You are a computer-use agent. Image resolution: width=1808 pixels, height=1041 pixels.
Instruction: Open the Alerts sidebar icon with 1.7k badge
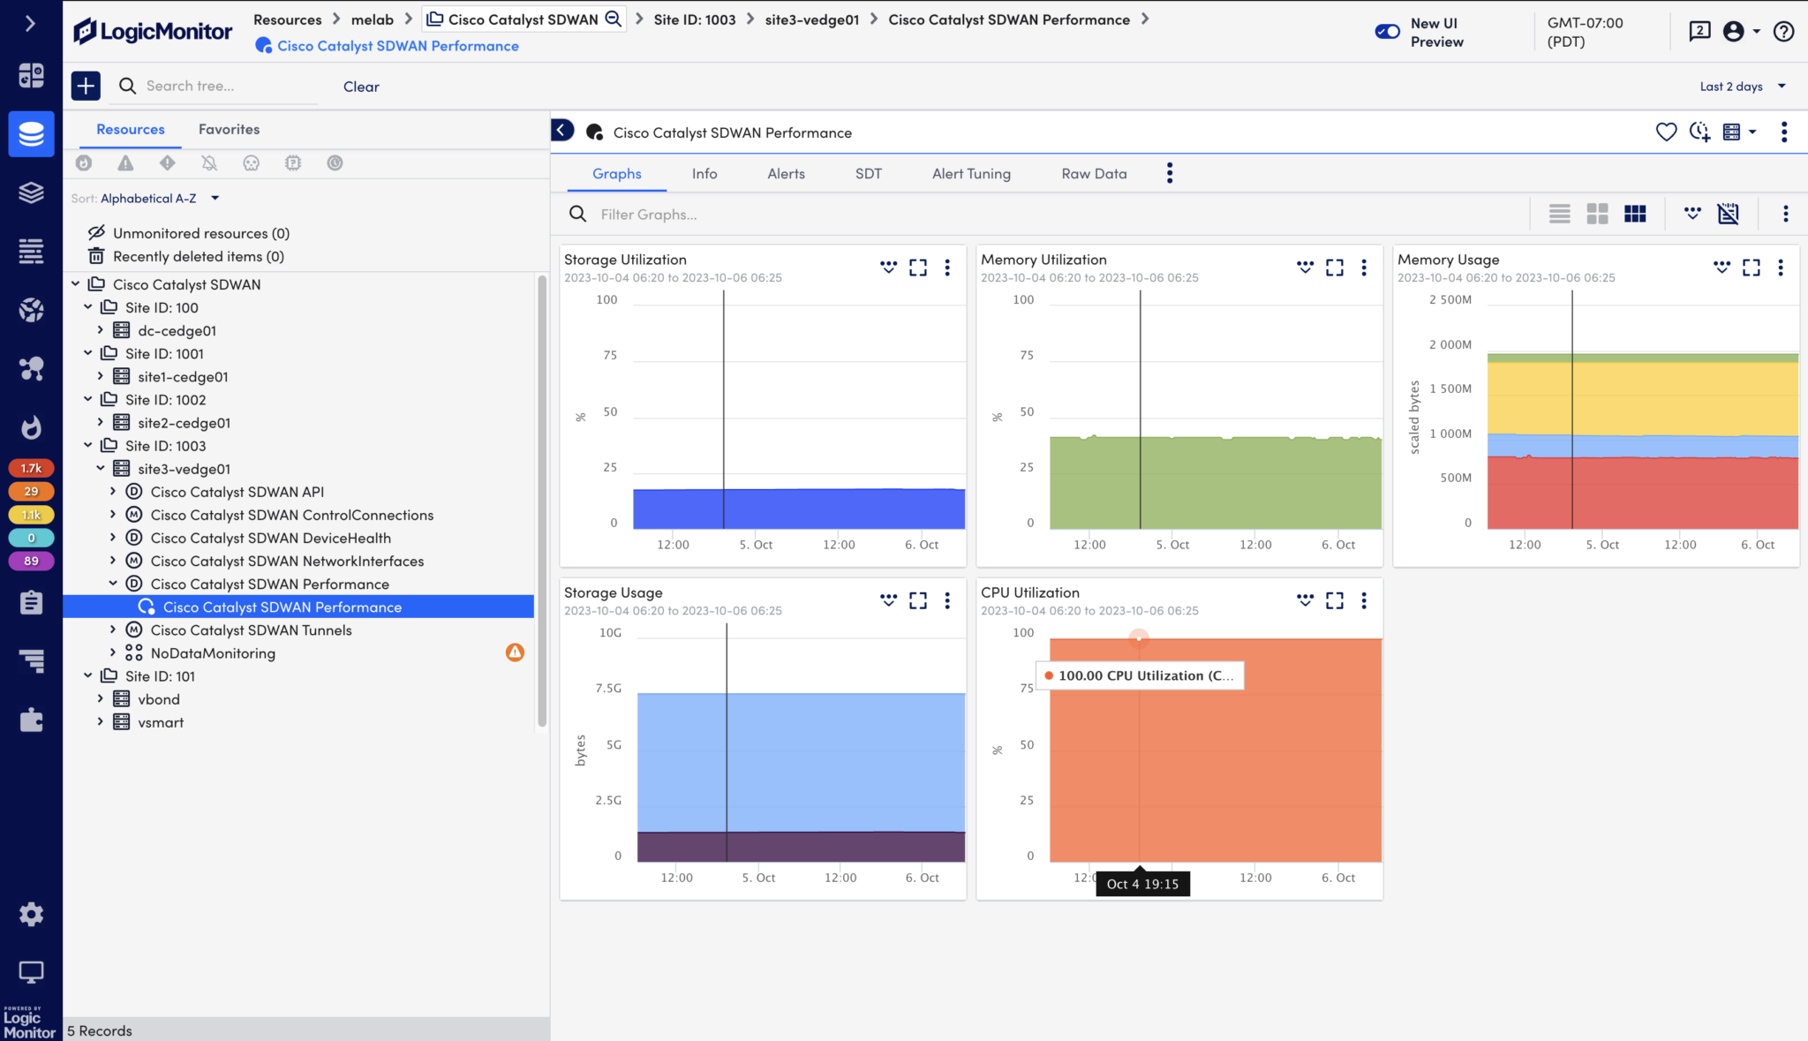(x=31, y=468)
